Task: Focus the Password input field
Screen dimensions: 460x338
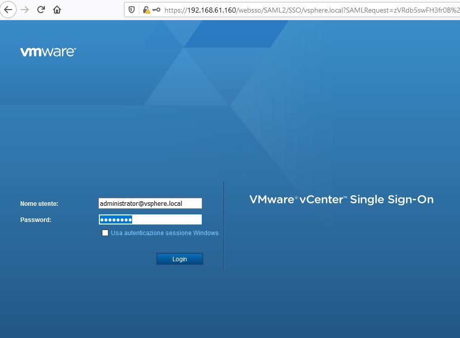Action: [150, 219]
